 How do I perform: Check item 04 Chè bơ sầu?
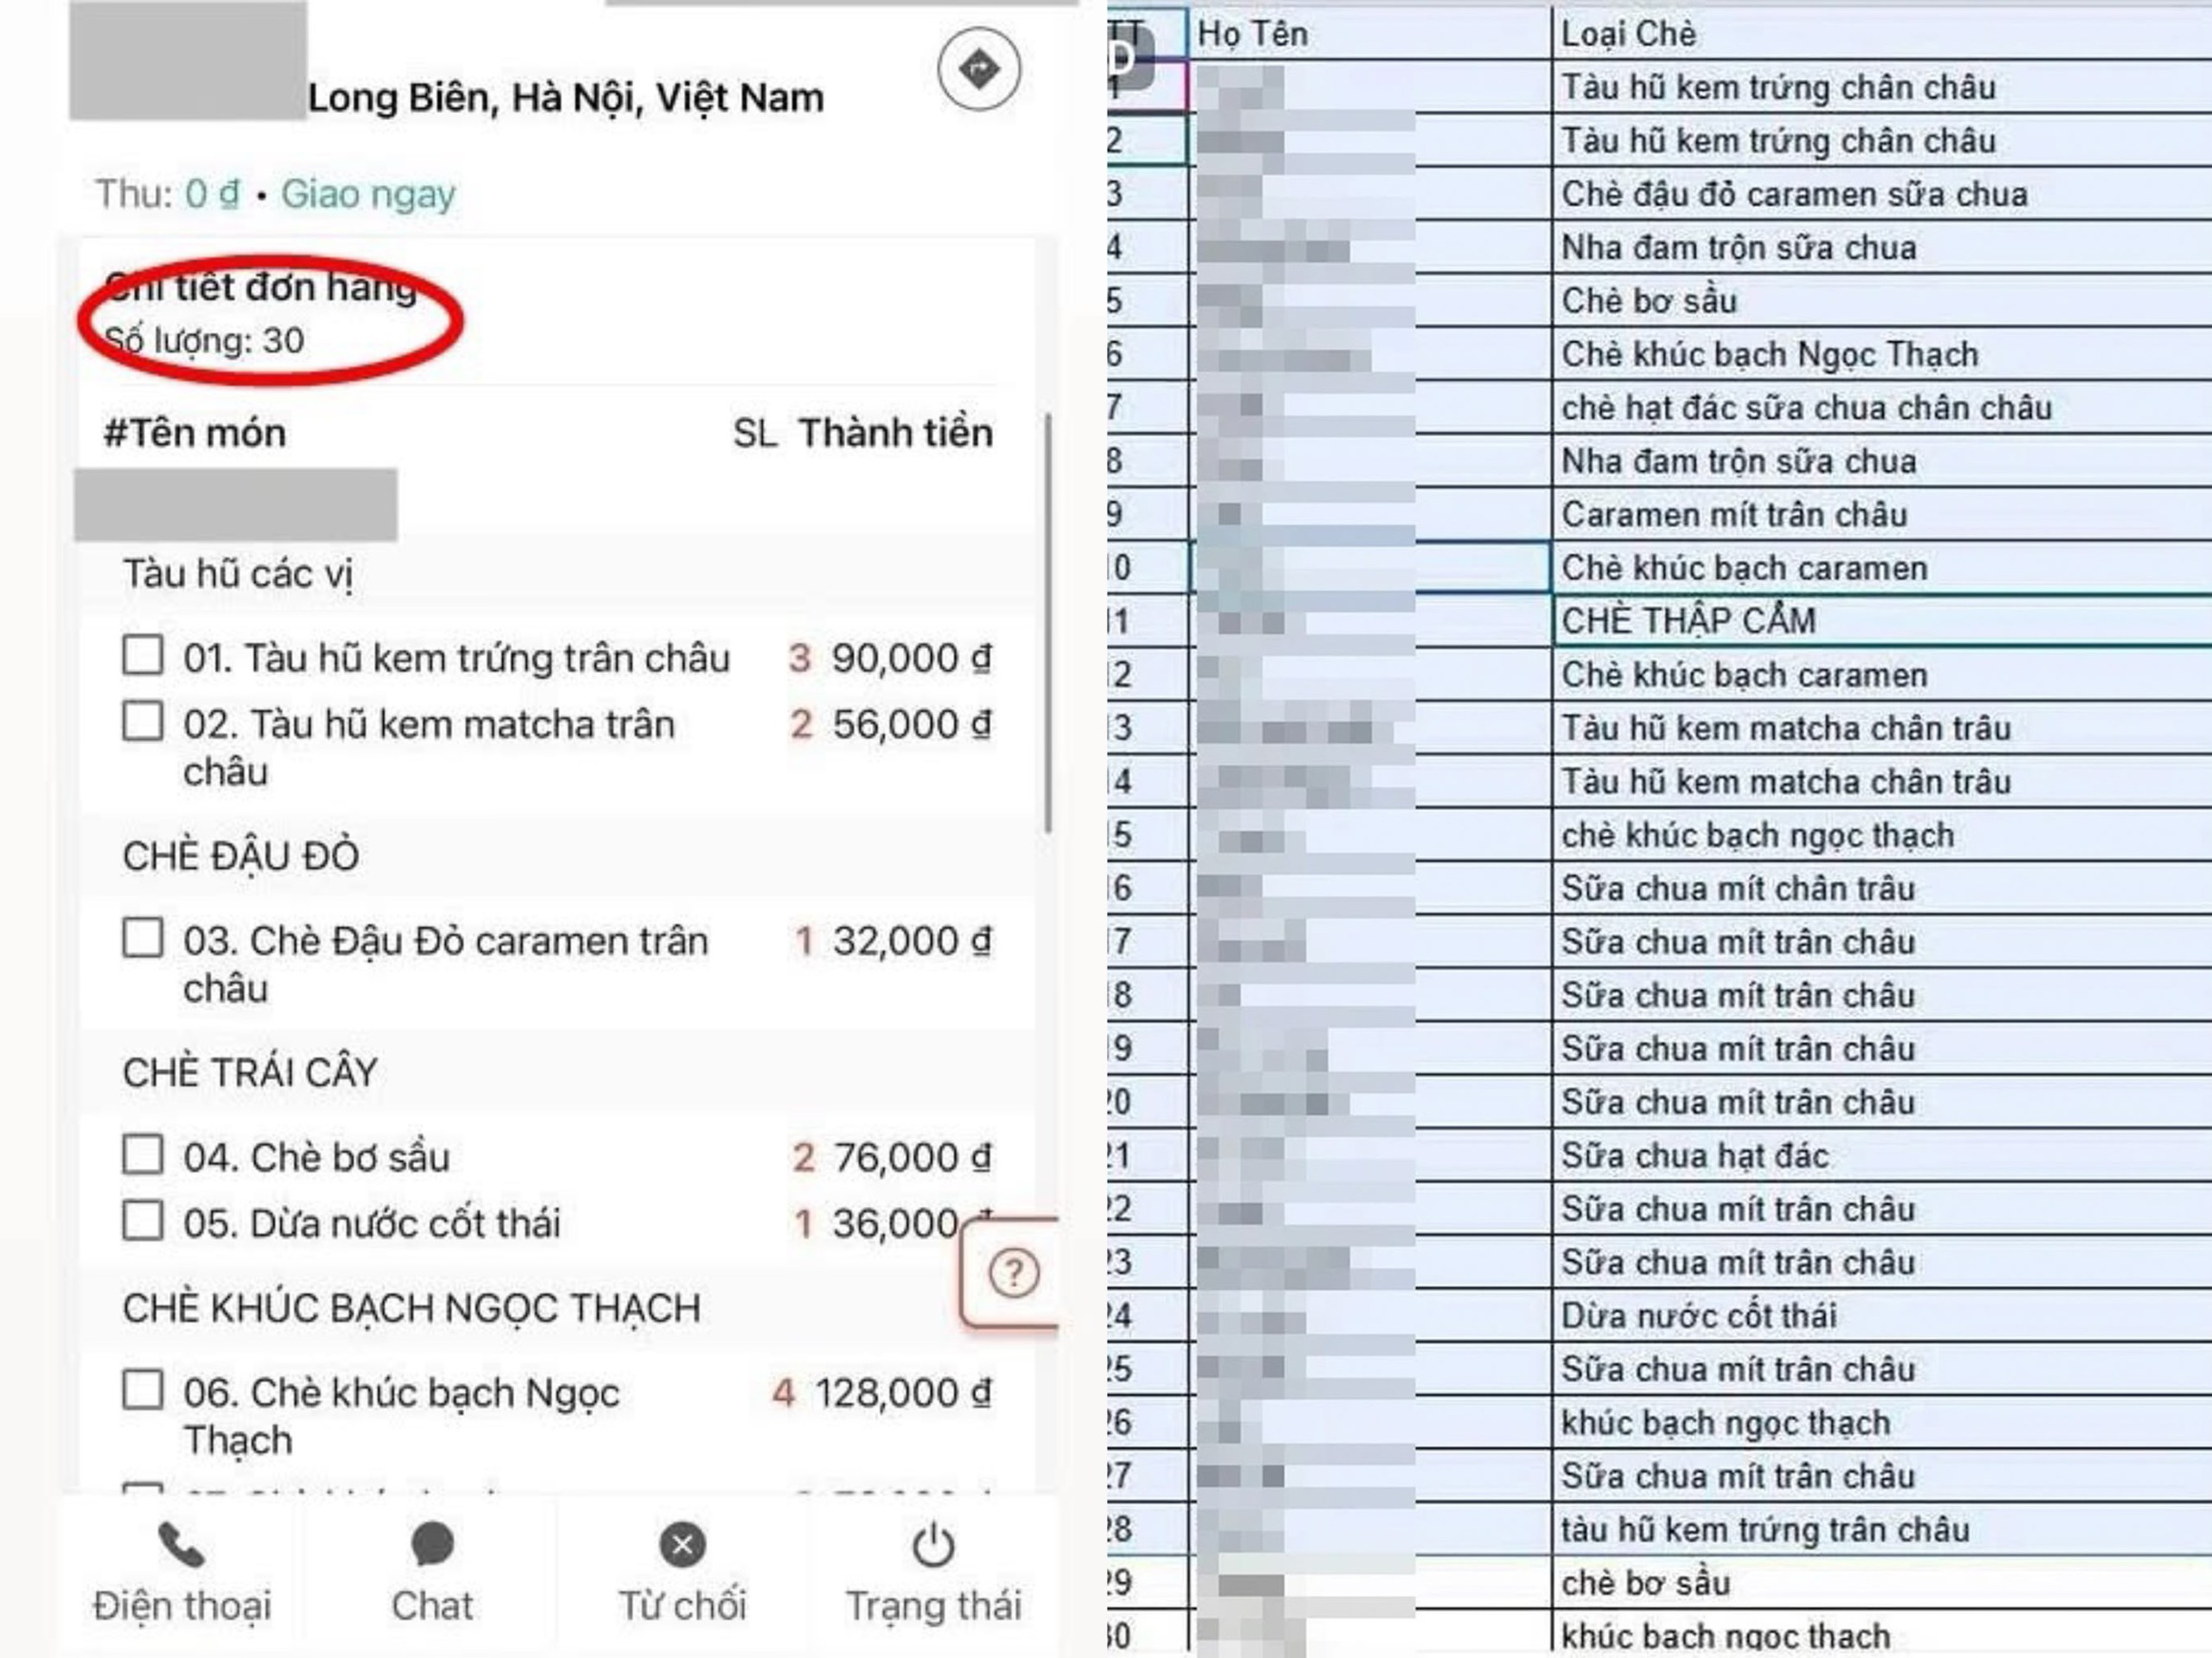click(x=143, y=1155)
